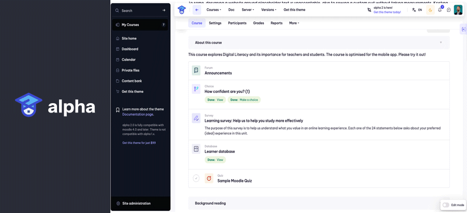Click the My Courses count badge 7

point(163,25)
